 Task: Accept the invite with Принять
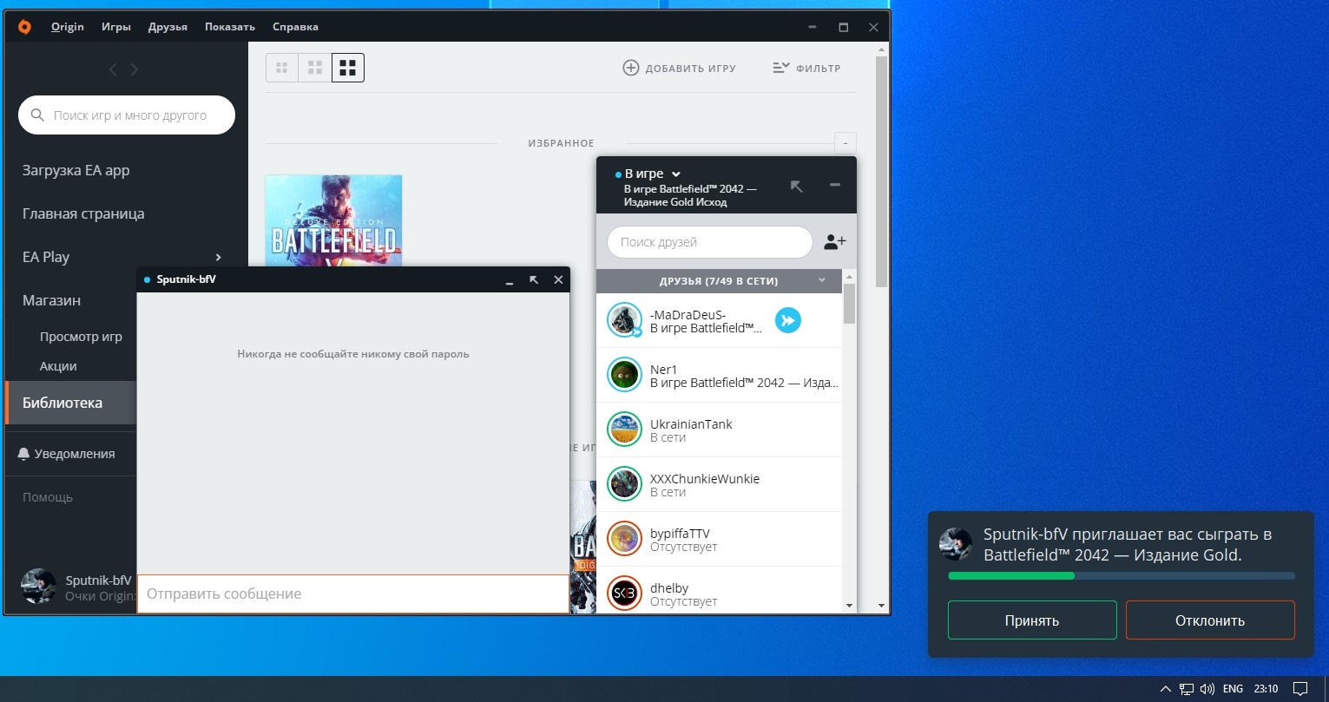click(x=1032, y=620)
